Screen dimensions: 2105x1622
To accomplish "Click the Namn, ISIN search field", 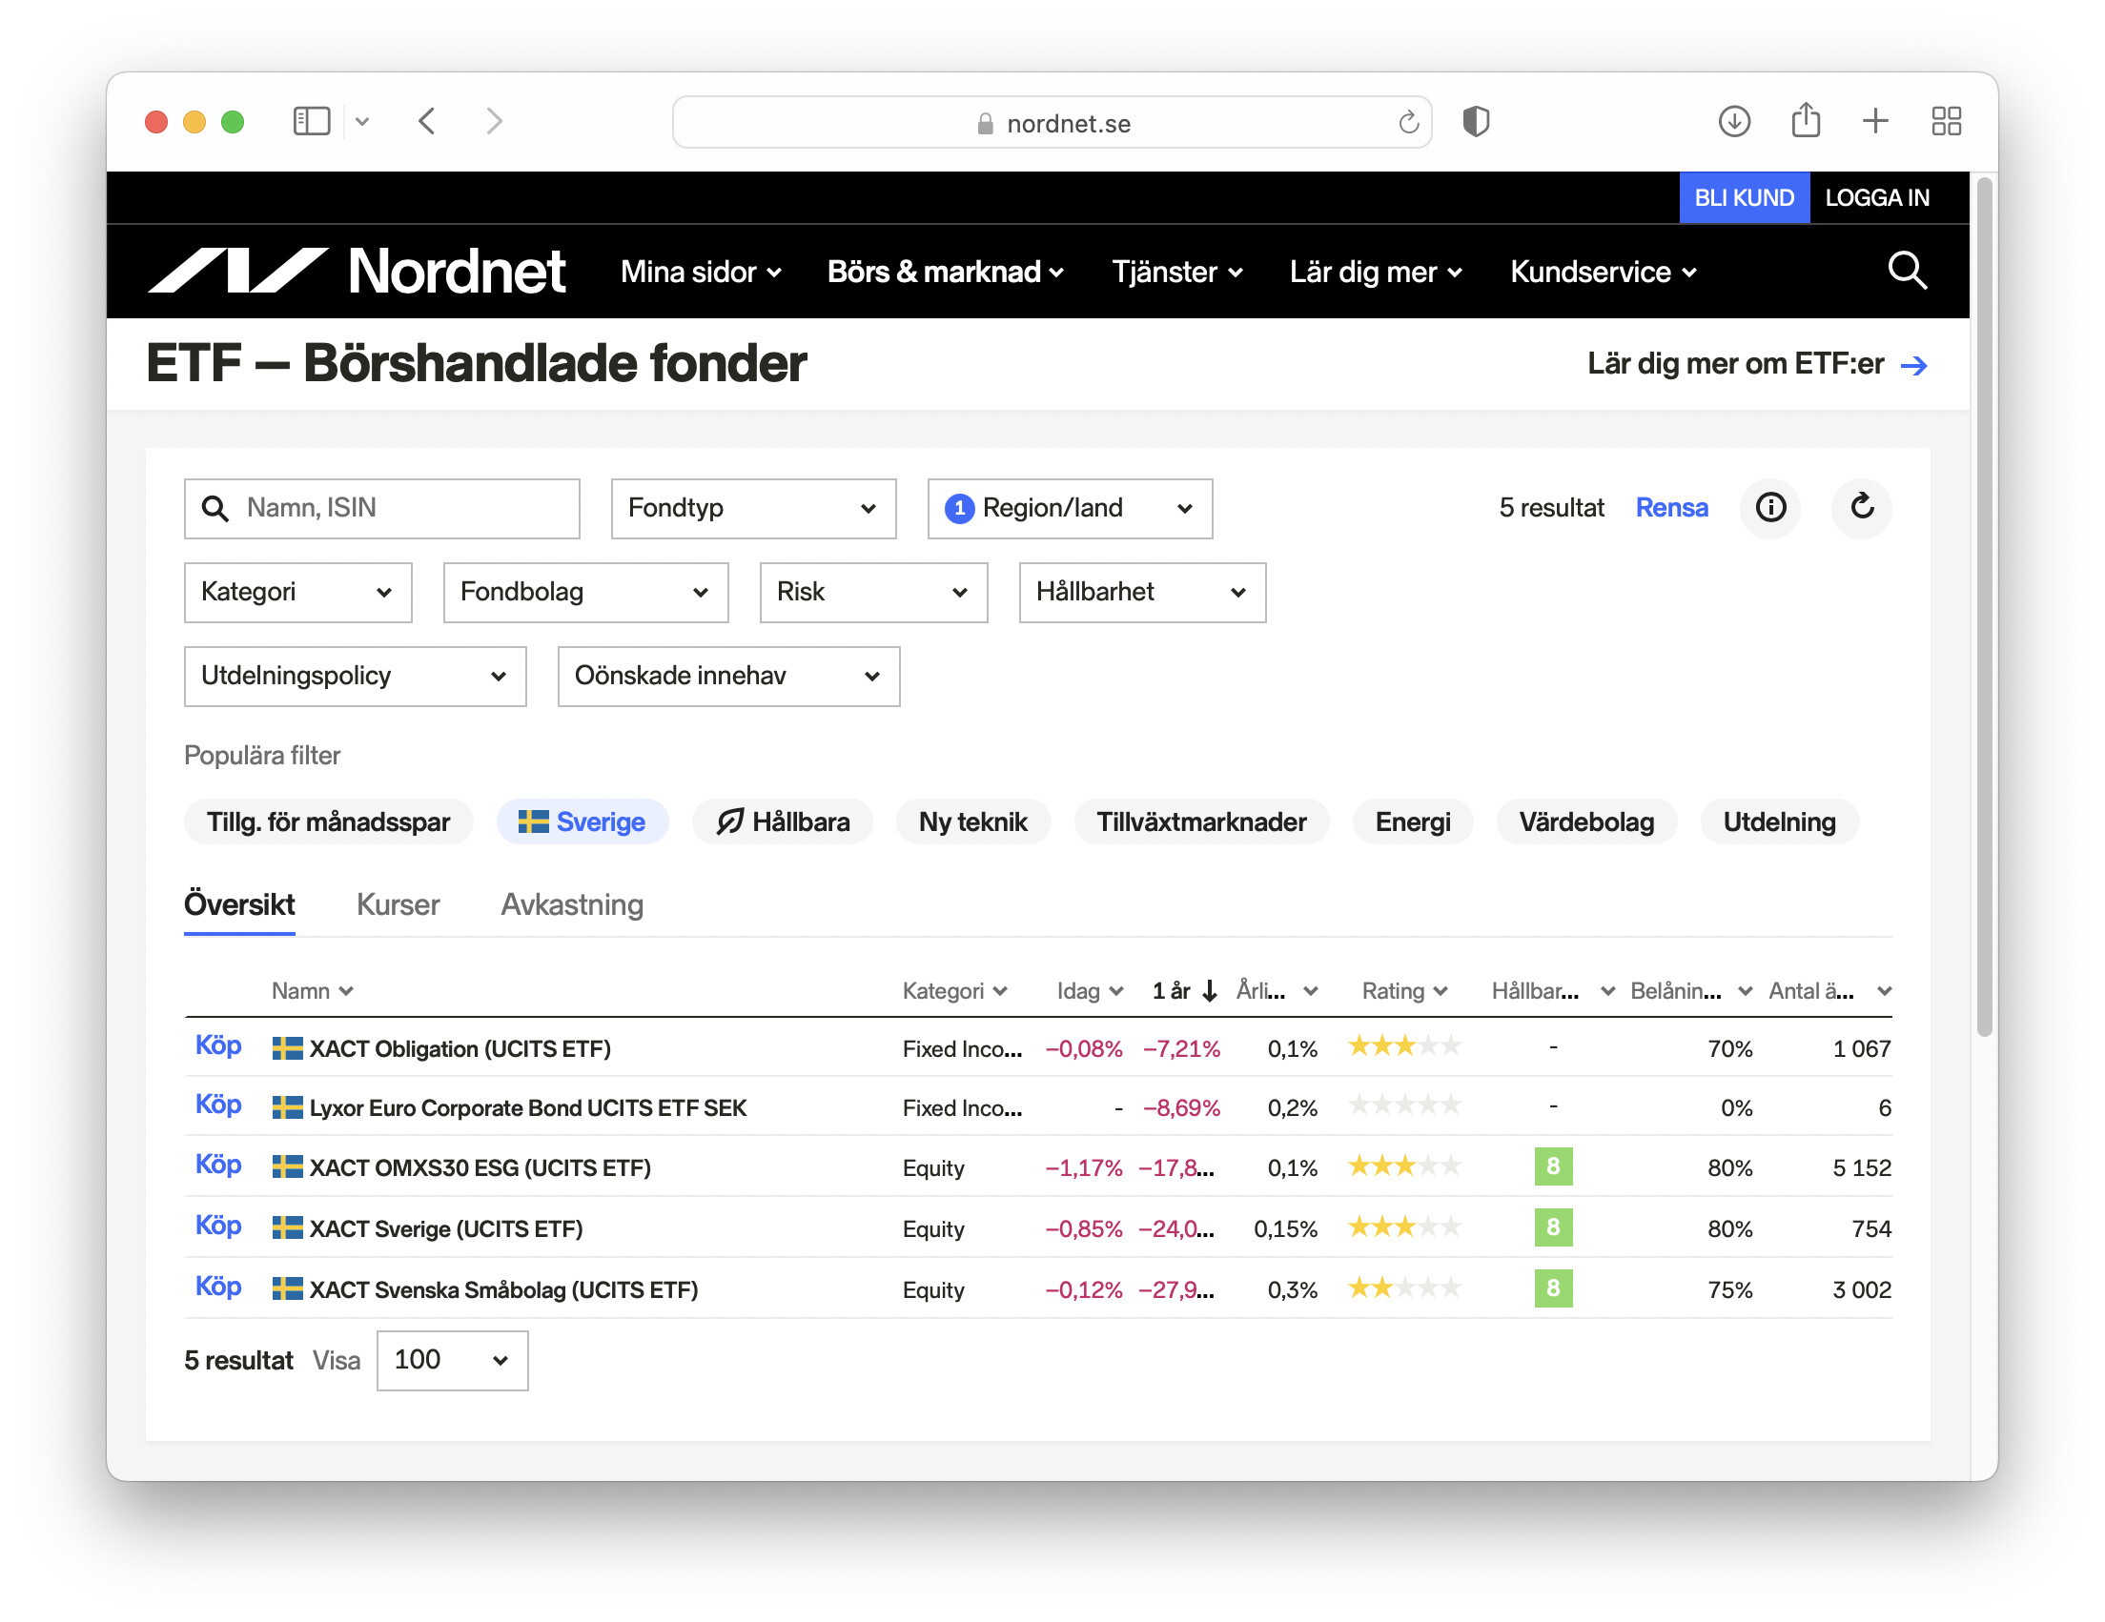I will coord(381,509).
